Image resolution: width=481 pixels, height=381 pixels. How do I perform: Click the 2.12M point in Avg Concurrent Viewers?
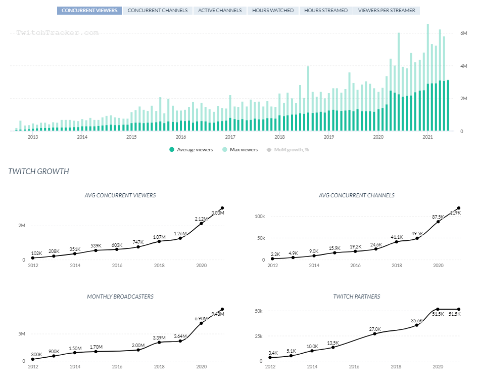pos(201,223)
